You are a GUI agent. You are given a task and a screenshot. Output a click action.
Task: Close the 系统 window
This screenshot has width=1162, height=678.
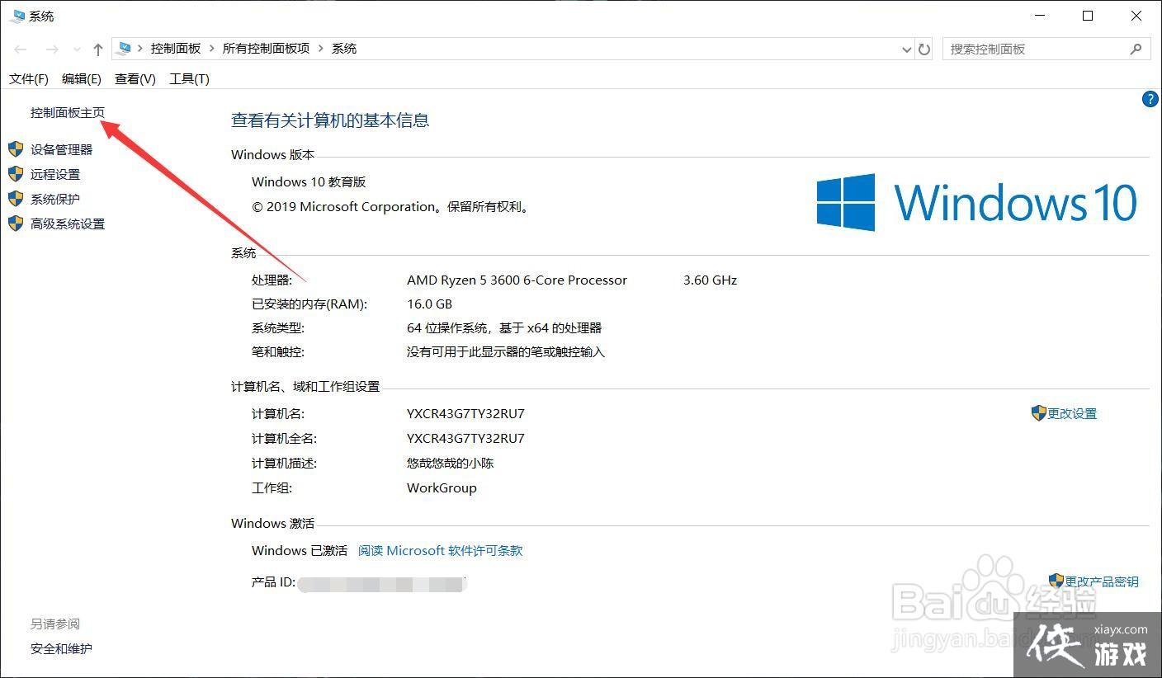click(1136, 16)
